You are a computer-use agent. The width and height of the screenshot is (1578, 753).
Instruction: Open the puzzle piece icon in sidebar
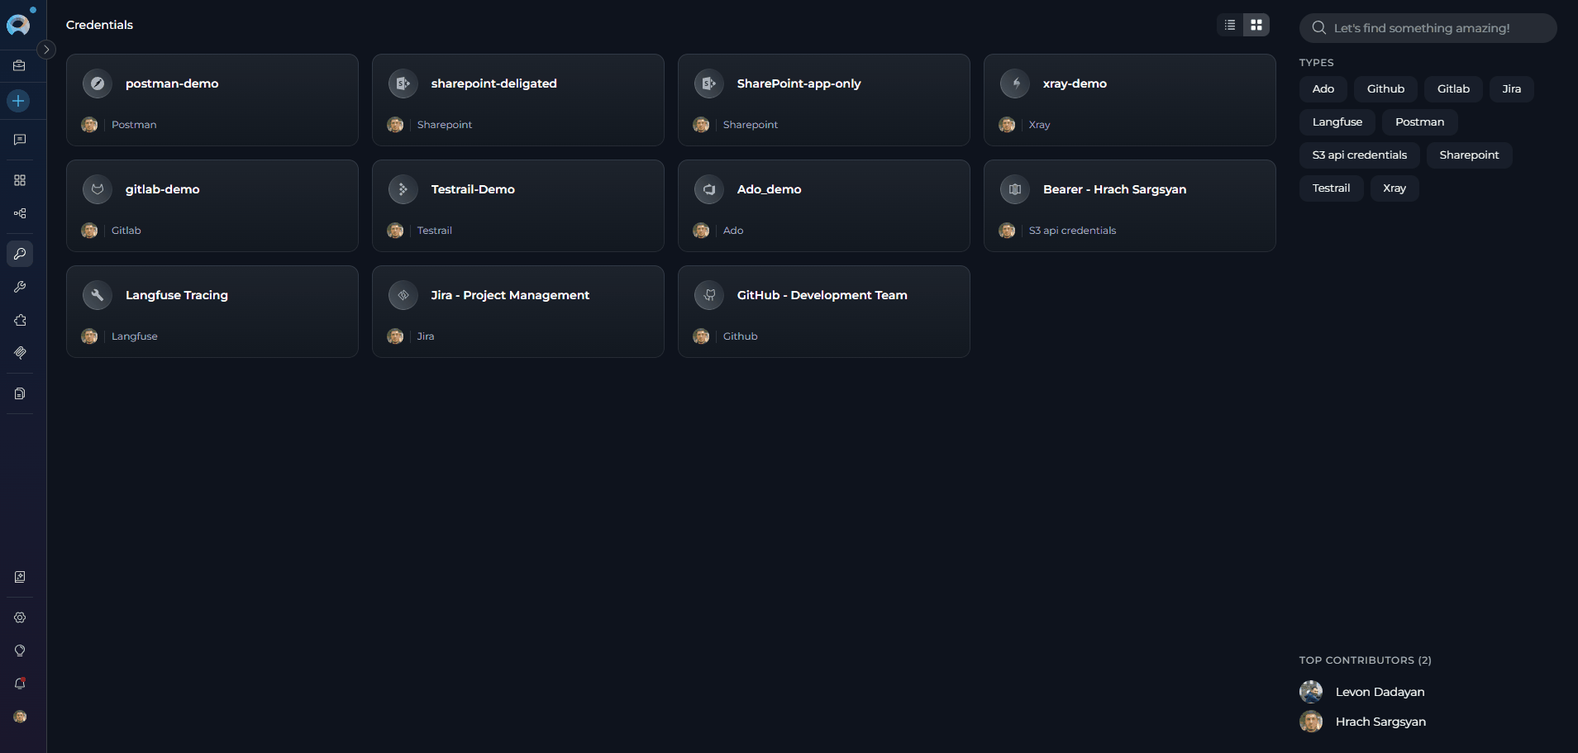[20, 320]
